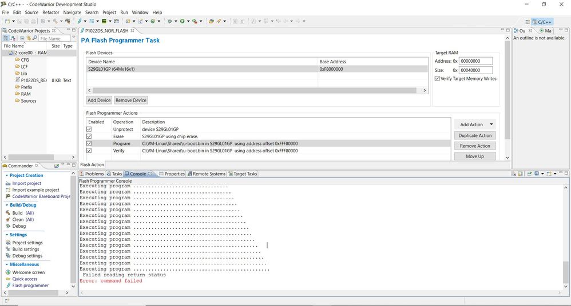Click the Link with Editor icon in CodeWarrior Projects

(x=29, y=38)
